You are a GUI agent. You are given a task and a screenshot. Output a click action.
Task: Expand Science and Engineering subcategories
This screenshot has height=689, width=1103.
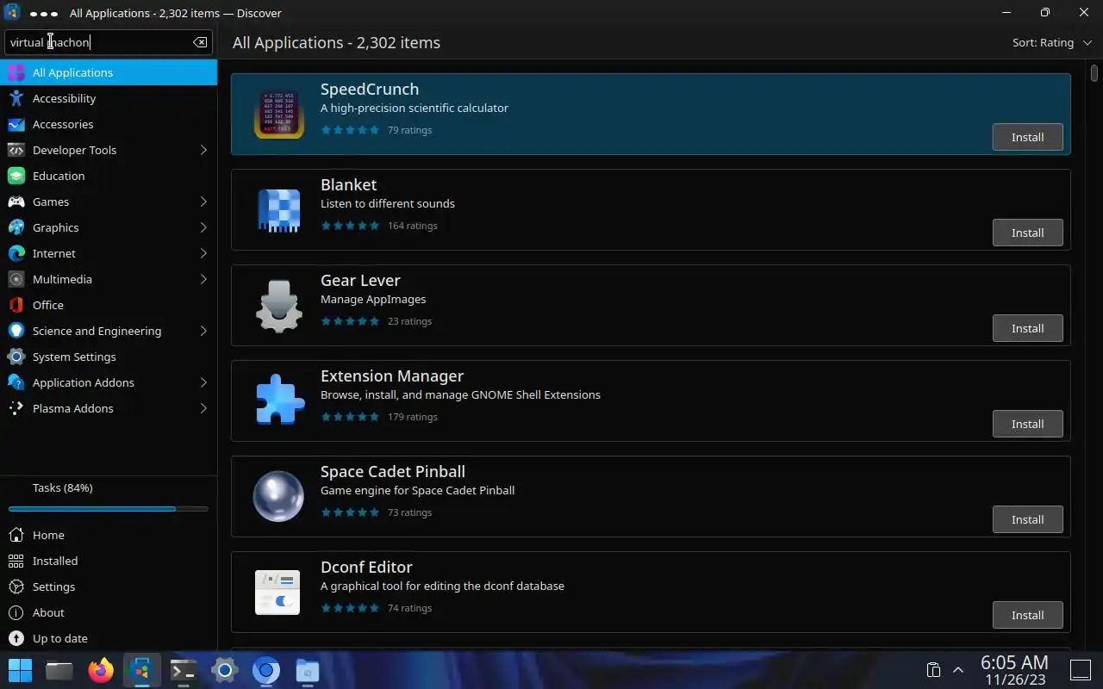(x=203, y=331)
